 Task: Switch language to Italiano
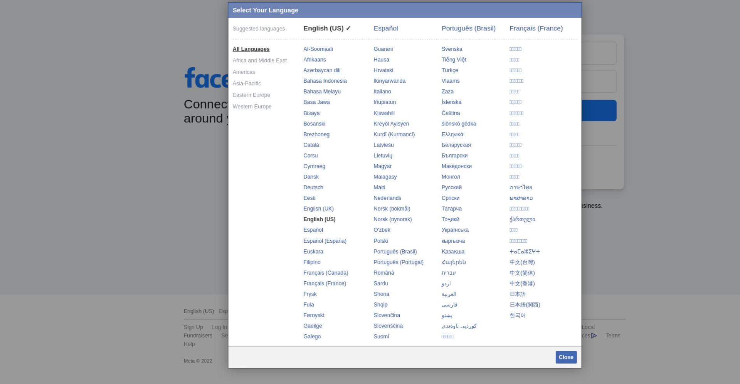click(382, 92)
